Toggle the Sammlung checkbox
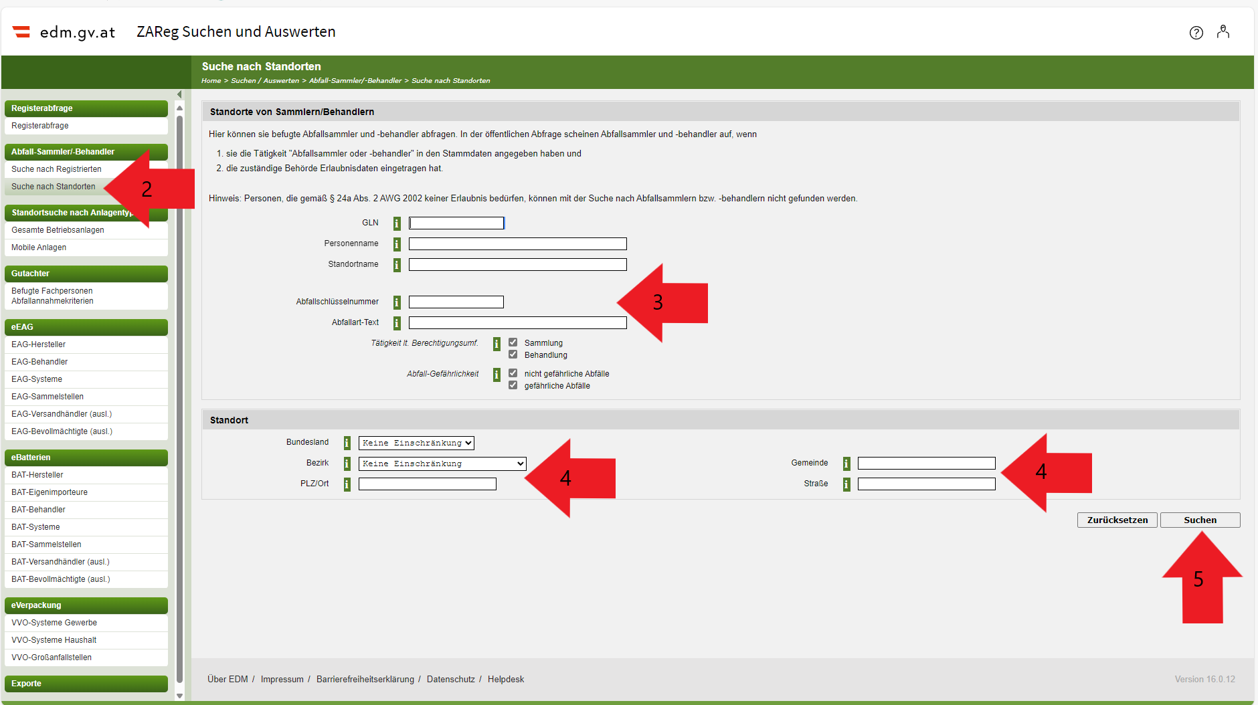 513,342
